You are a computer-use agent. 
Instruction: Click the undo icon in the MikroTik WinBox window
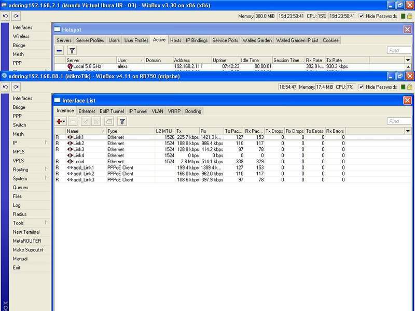click(x=6, y=87)
